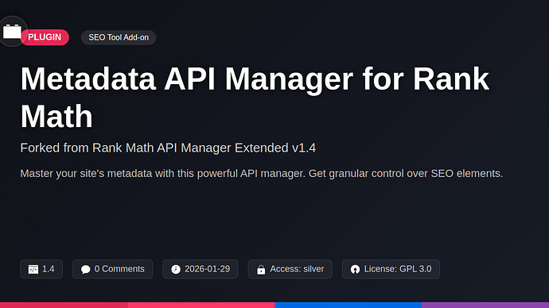Click the red PLUGIN badge
Image resolution: width=549 pixels, height=308 pixels.
45,37
